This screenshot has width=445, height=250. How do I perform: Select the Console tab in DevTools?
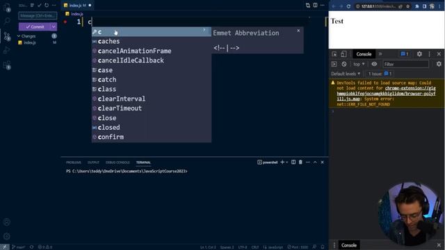click(x=364, y=54)
